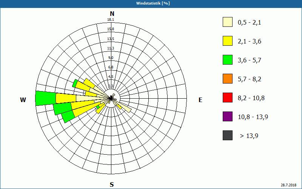
Task: Click the legend text '8,2 - 10,8'
Action: point(251,98)
